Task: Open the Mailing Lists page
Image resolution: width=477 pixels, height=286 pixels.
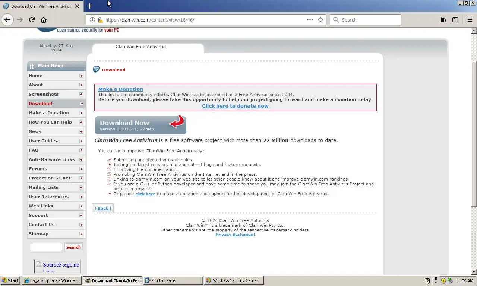Action: pyautogui.click(x=56, y=187)
